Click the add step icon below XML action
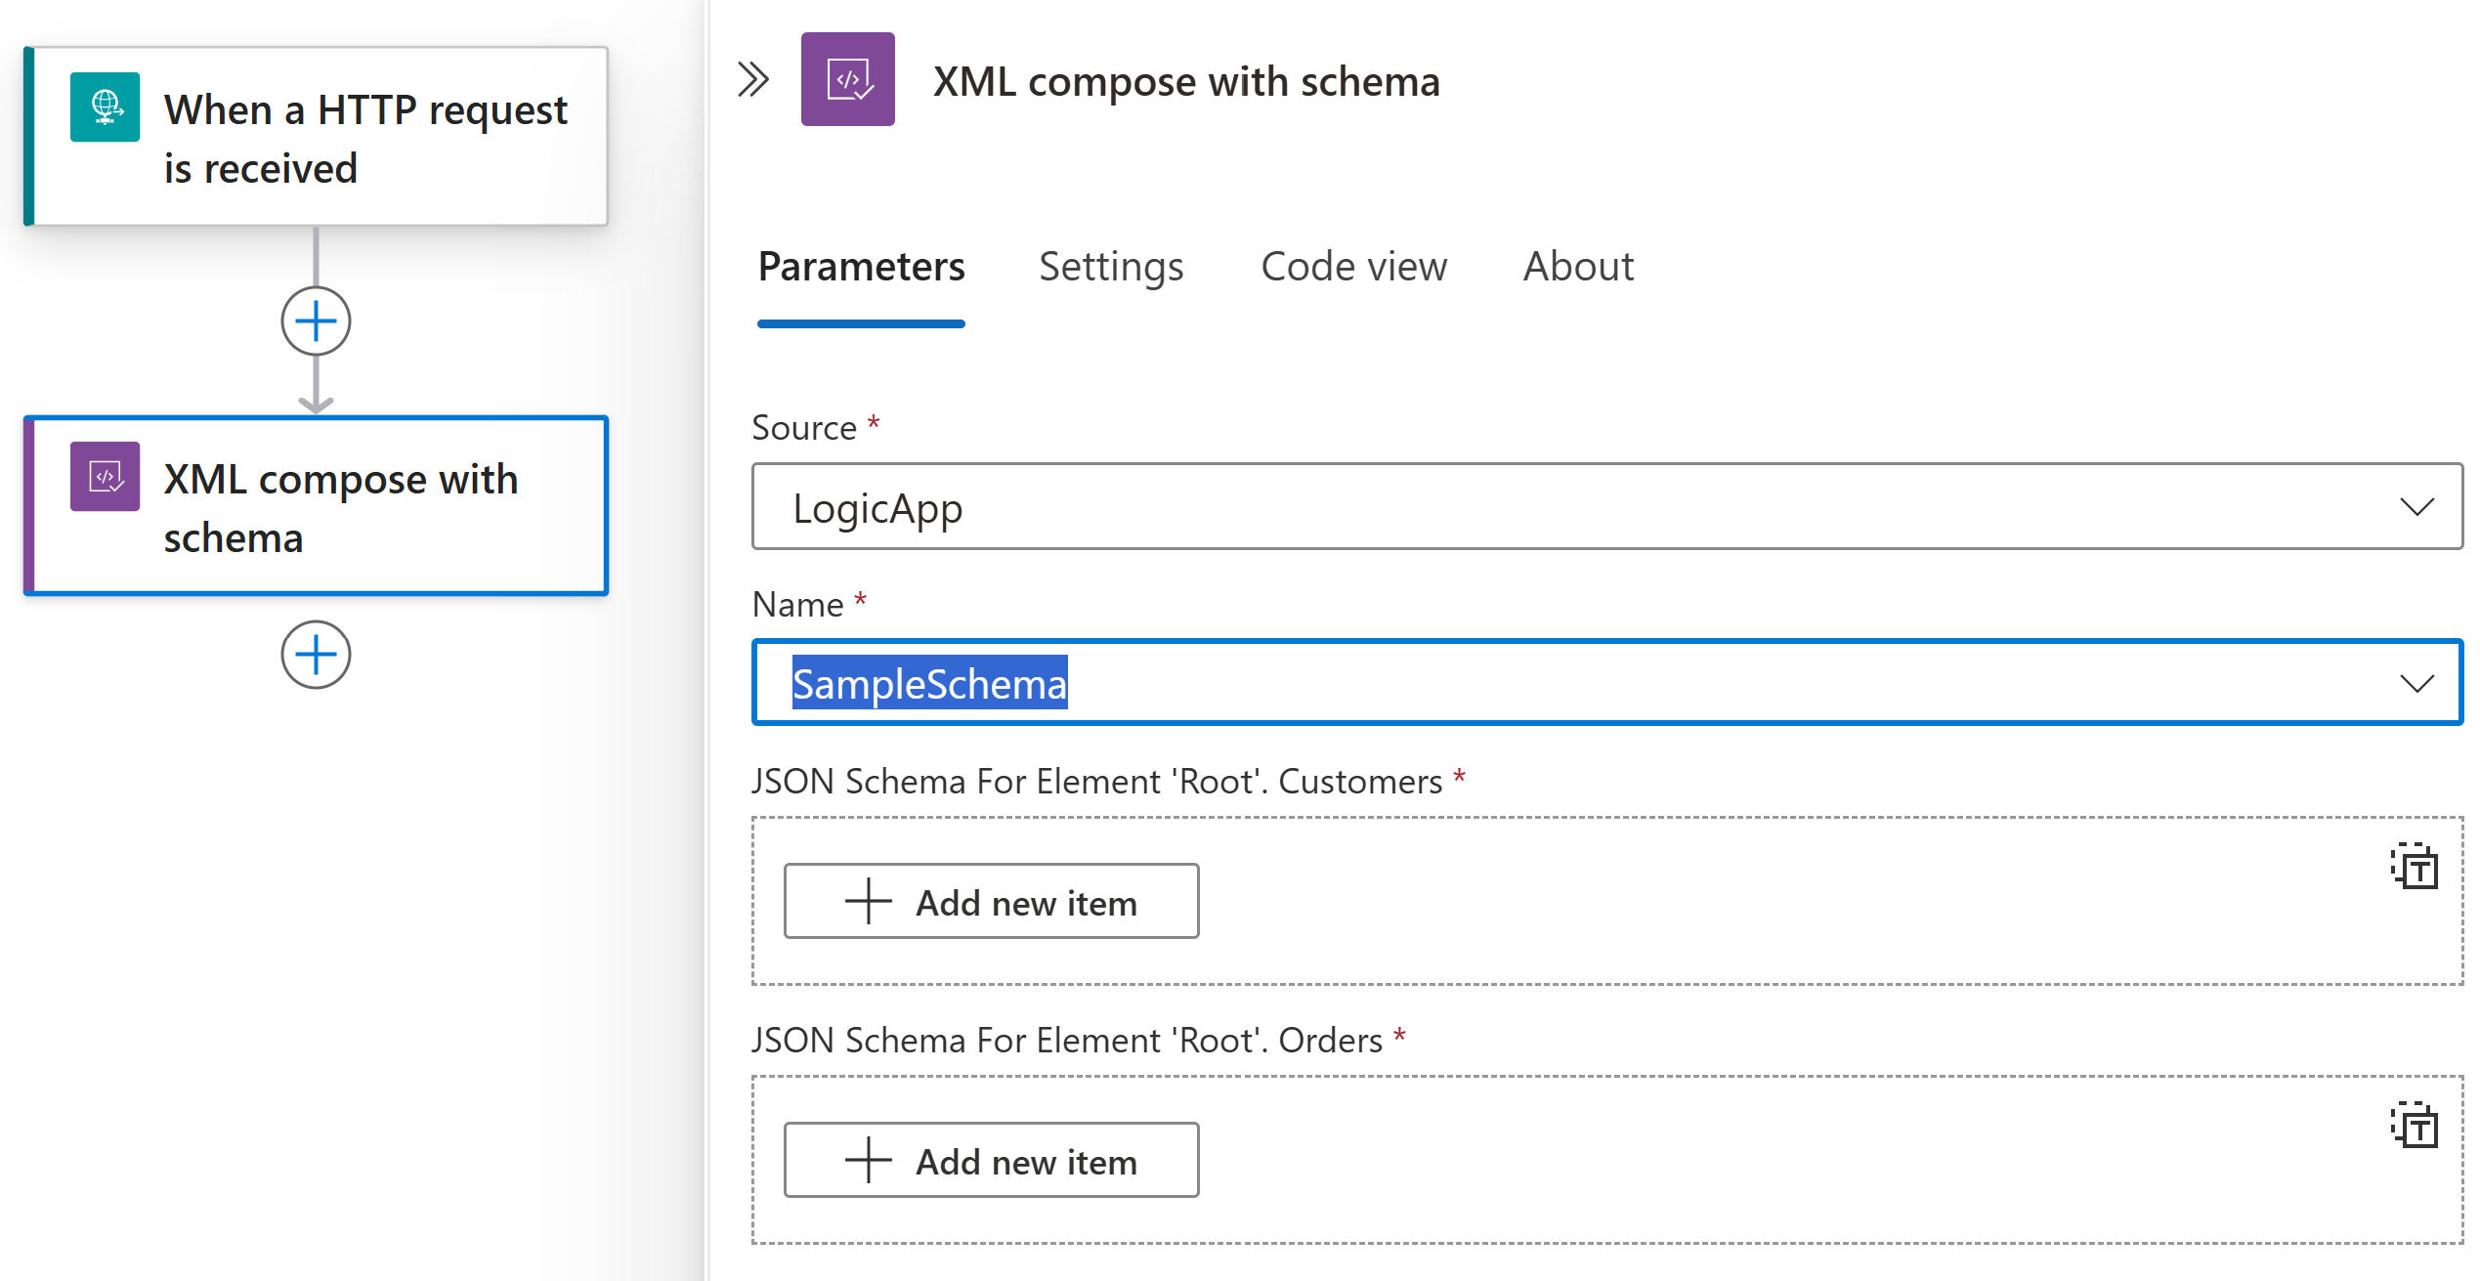Screen dimensions: 2480x1281 click(x=314, y=654)
